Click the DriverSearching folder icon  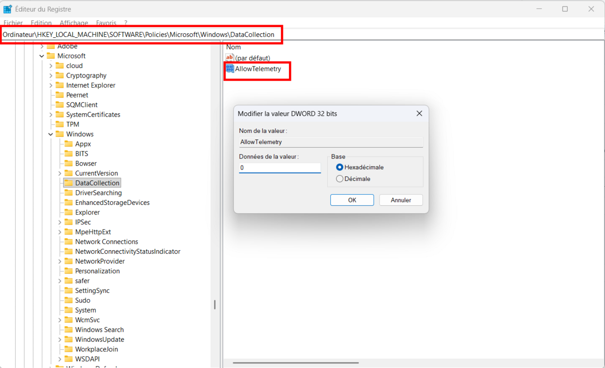coord(68,193)
